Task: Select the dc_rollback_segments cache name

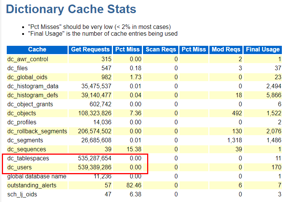Action: 37,131
